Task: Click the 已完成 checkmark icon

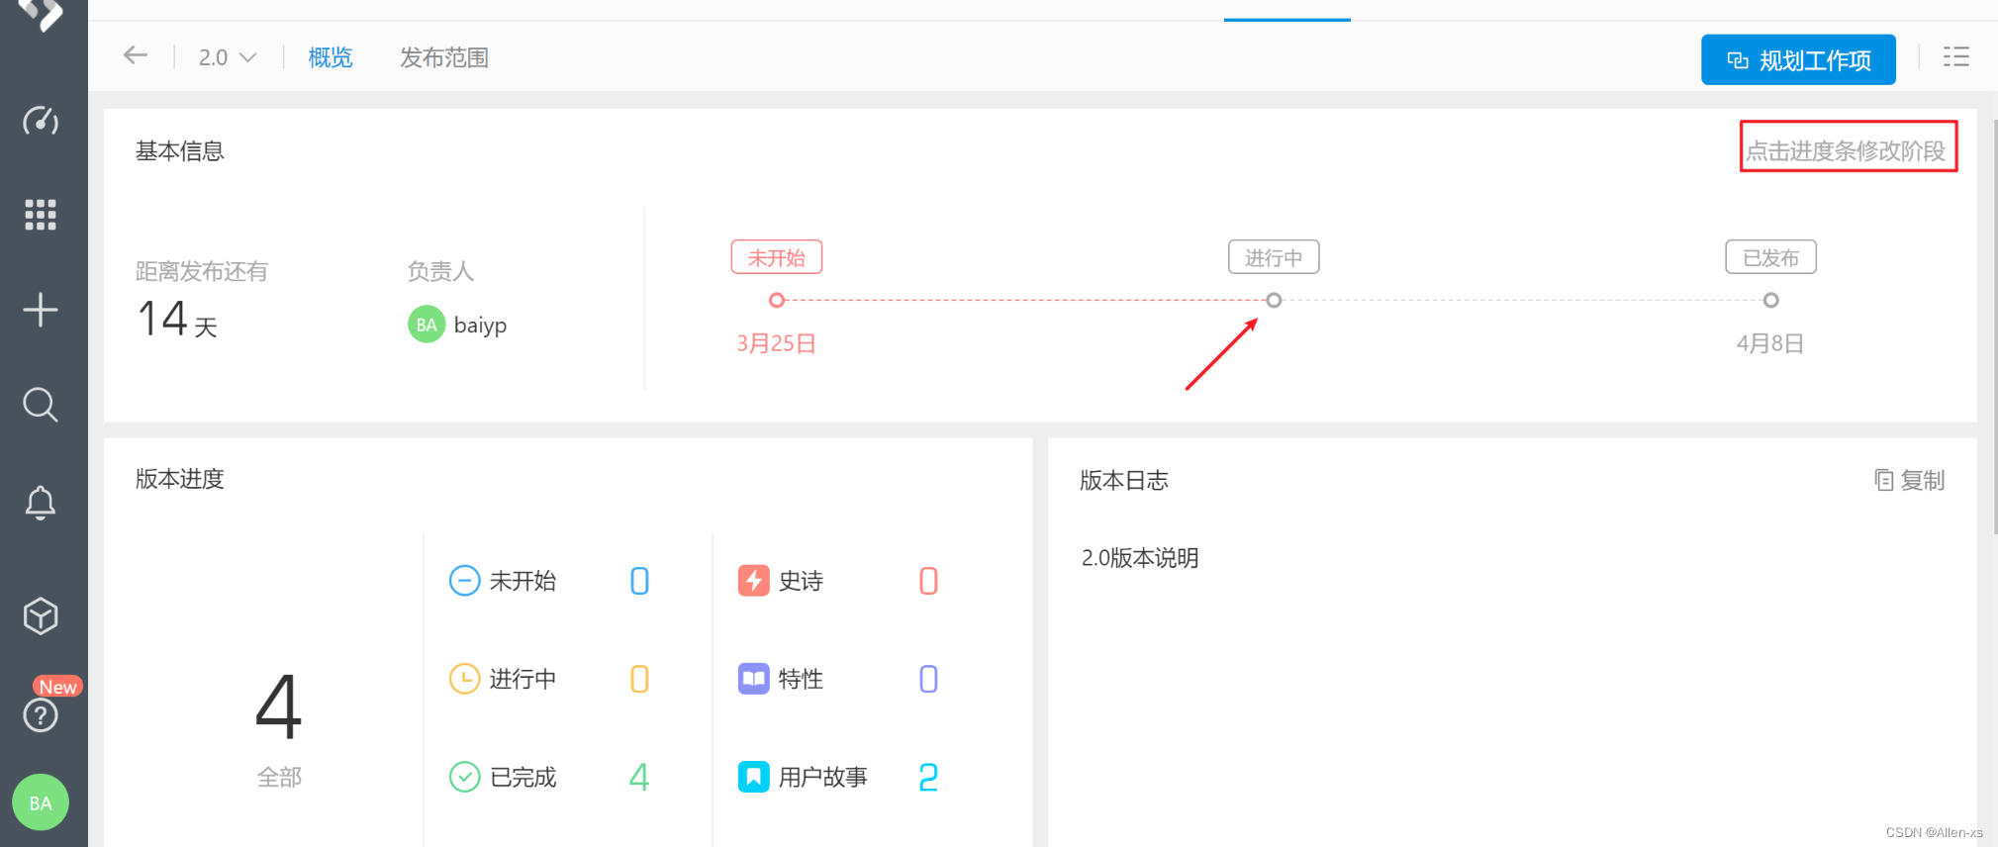Action: click(464, 777)
